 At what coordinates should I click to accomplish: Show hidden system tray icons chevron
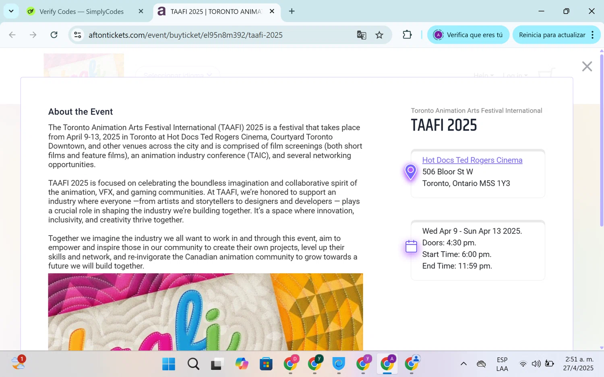click(463, 364)
